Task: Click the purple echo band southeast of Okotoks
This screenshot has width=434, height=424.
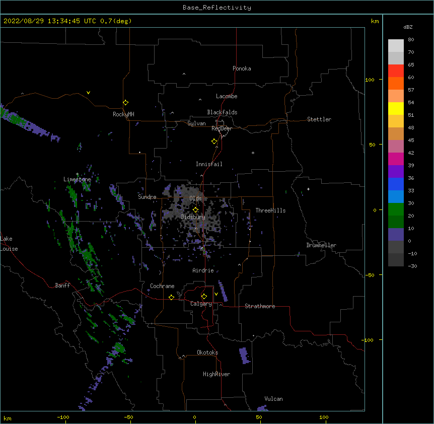Action: point(244,356)
